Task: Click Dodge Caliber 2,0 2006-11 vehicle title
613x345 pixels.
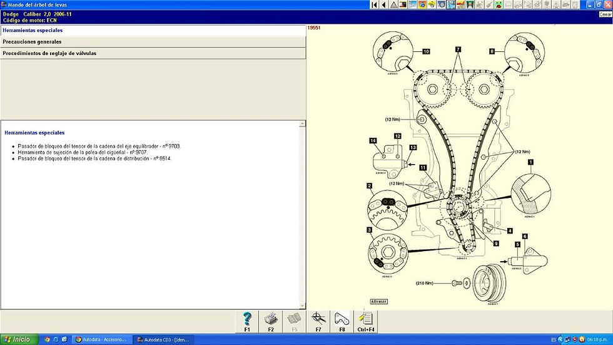Action: (37, 14)
